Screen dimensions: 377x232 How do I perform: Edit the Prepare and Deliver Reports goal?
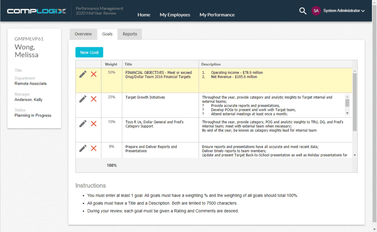83,149
